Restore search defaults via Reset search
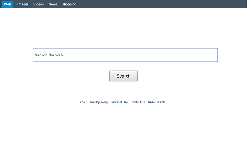This screenshot has height=156, width=247. coord(157,102)
